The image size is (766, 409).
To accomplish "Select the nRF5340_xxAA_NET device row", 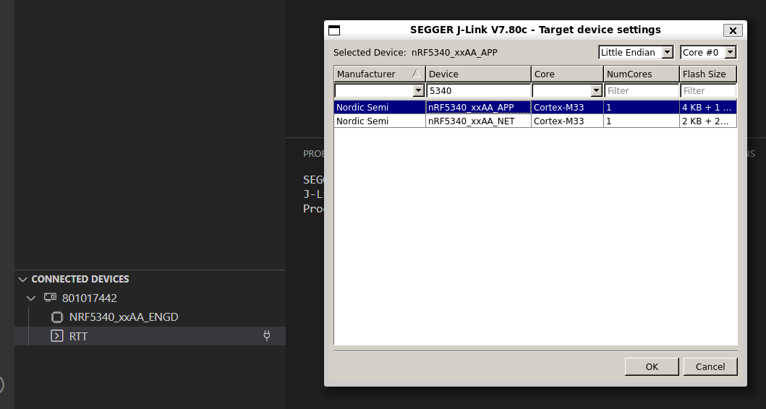I will click(x=535, y=121).
